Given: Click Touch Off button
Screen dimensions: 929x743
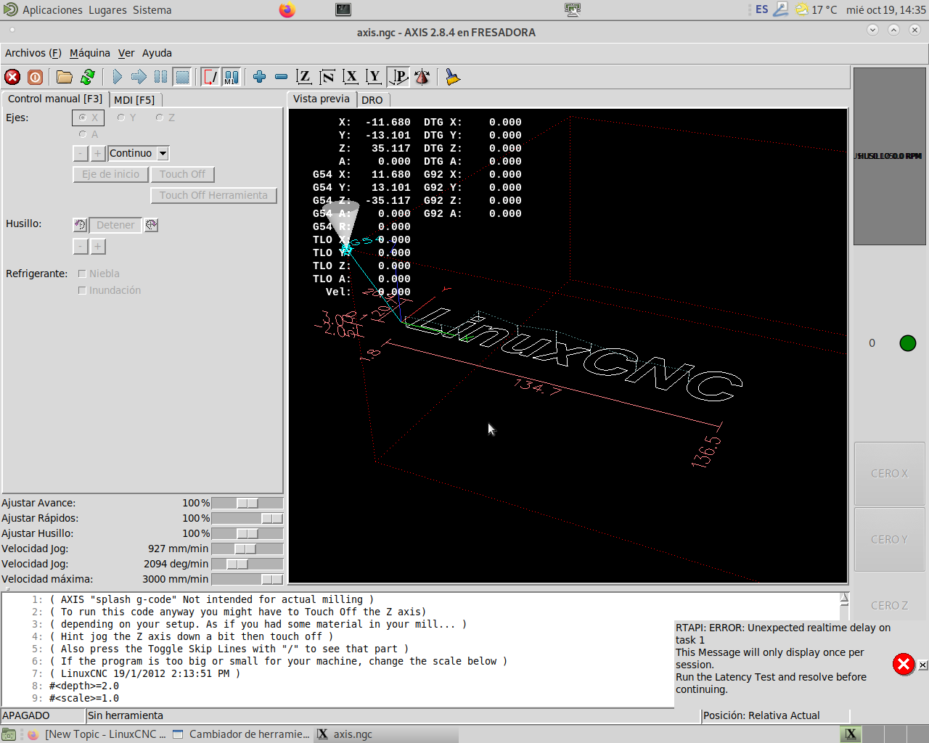Looking at the screenshot, I should [x=183, y=174].
